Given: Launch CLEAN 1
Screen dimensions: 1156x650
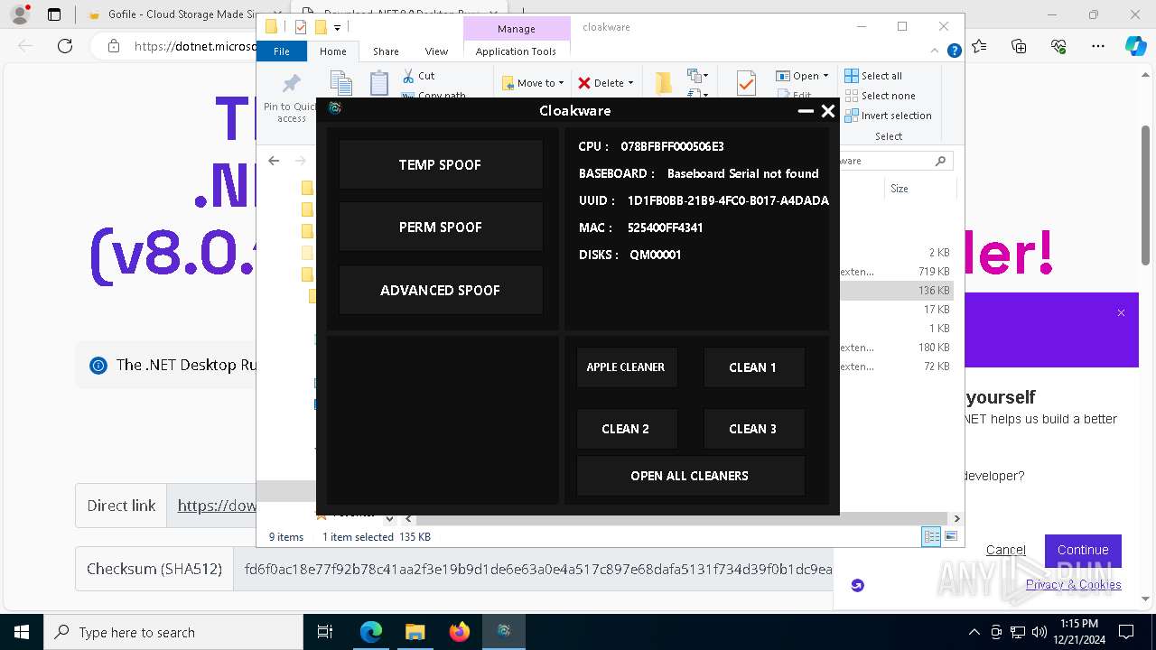Looking at the screenshot, I should [753, 367].
